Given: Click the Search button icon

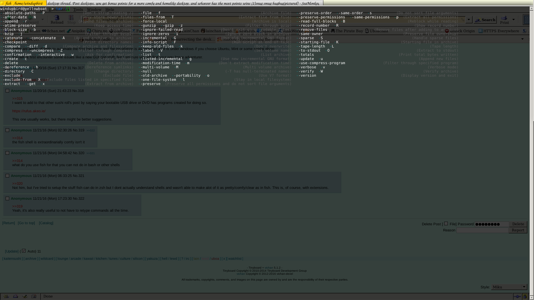Looking at the screenshot, I should point(478,20).
